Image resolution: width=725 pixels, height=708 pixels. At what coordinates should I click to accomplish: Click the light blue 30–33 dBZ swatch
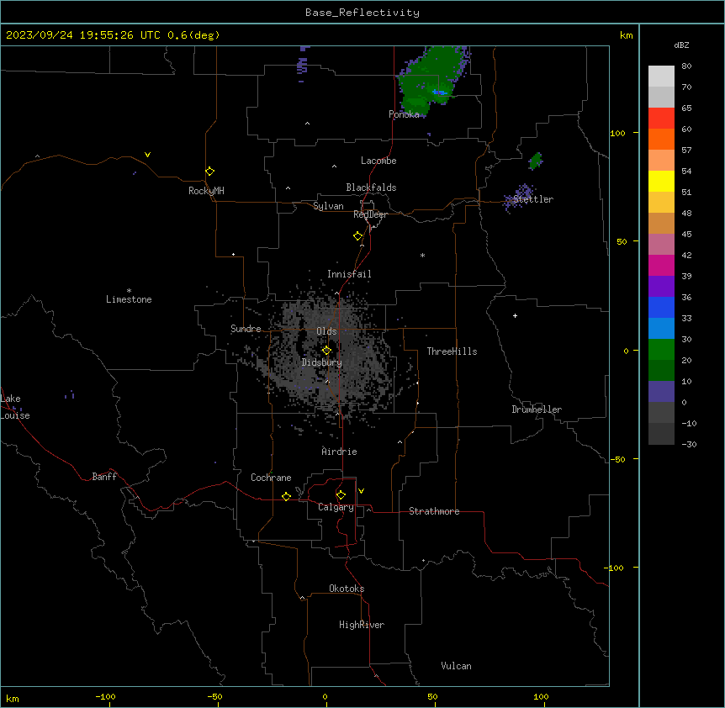[661, 329]
